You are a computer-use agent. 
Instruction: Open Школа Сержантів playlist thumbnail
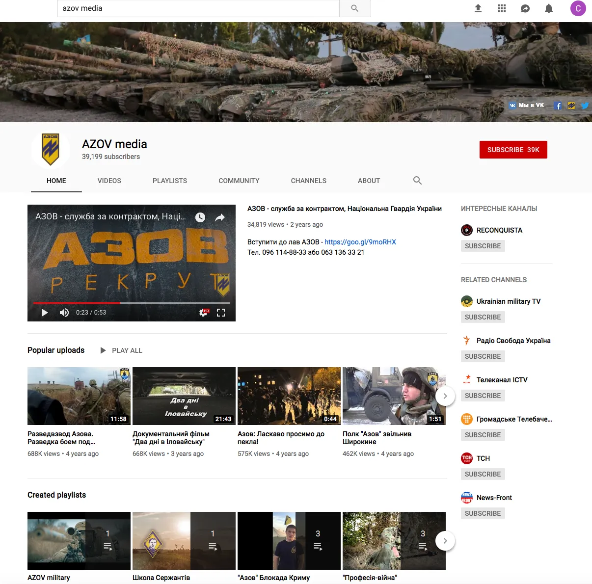point(184,541)
